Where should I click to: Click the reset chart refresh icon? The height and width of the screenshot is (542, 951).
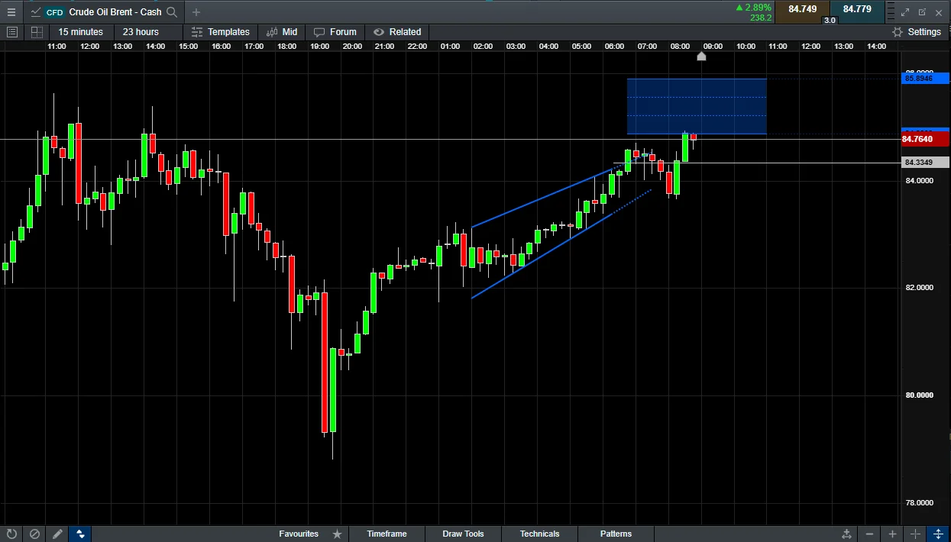click(11, 534)
